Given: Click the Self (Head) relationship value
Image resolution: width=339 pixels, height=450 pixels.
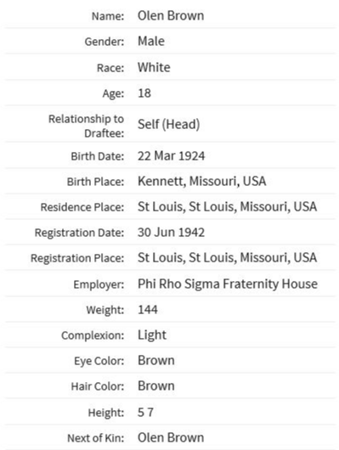Looking at the screenshot, I should pos(168,124).
